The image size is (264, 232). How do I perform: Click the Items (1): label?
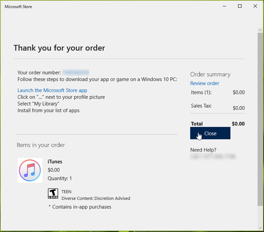tap(201, 92)
